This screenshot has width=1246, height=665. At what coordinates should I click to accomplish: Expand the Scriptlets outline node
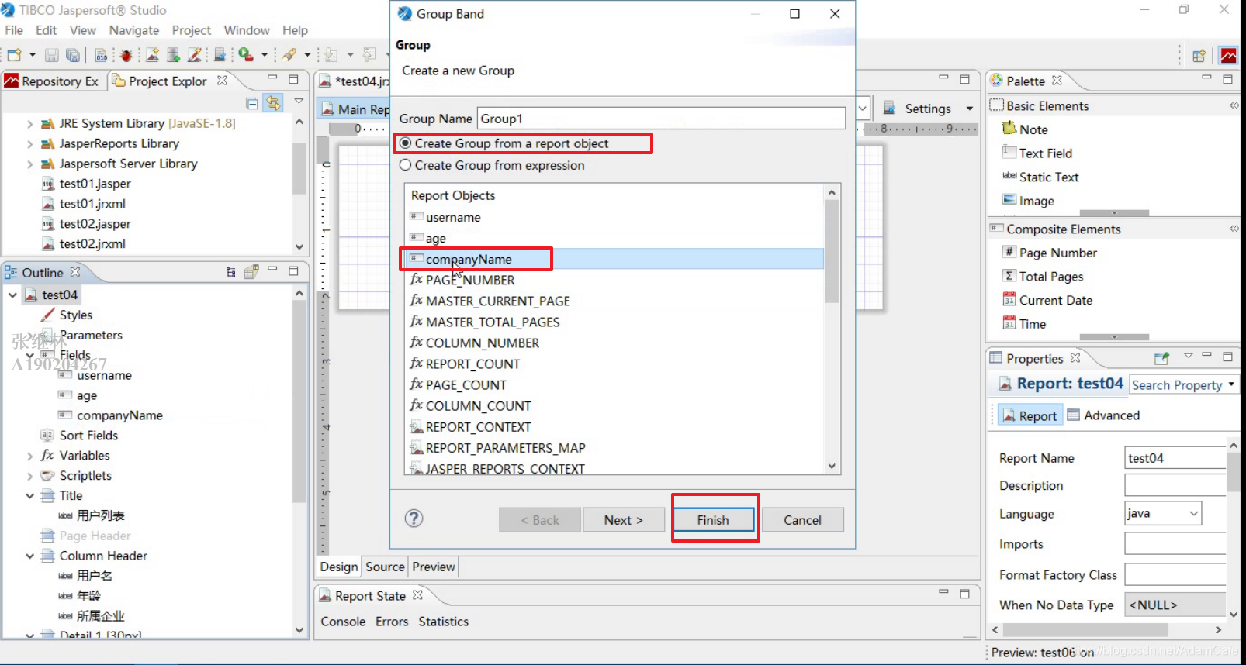pyautogui.click(x=29, y=476)
